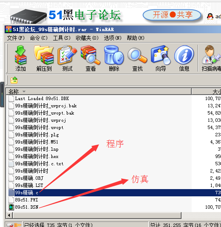Open the 选项(N) menu
Viewport: 221px width, 227px height.
(113, 38)
